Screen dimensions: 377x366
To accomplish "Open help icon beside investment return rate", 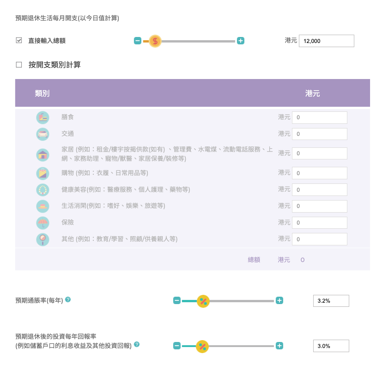I will point(137,344).
